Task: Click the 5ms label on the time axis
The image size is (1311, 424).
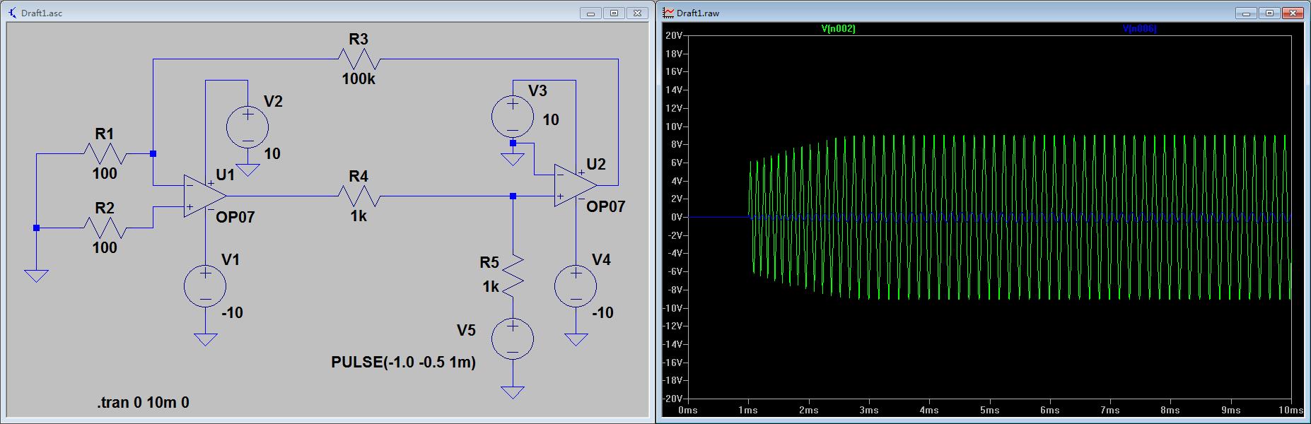Action: (x=989, y=410)
